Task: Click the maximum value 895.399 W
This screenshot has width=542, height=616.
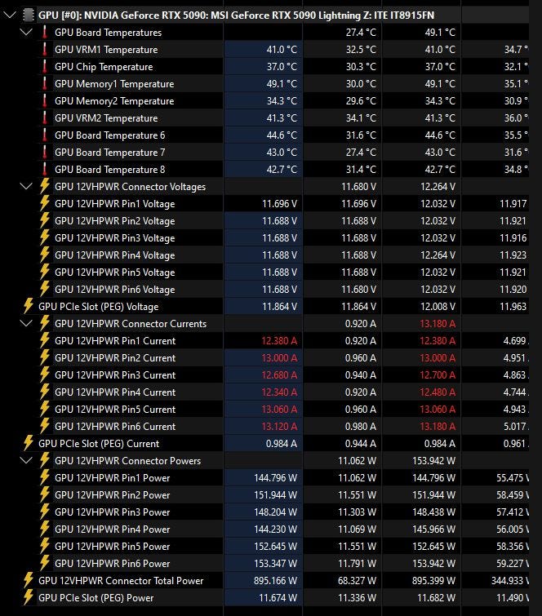Action: point(433,581)
